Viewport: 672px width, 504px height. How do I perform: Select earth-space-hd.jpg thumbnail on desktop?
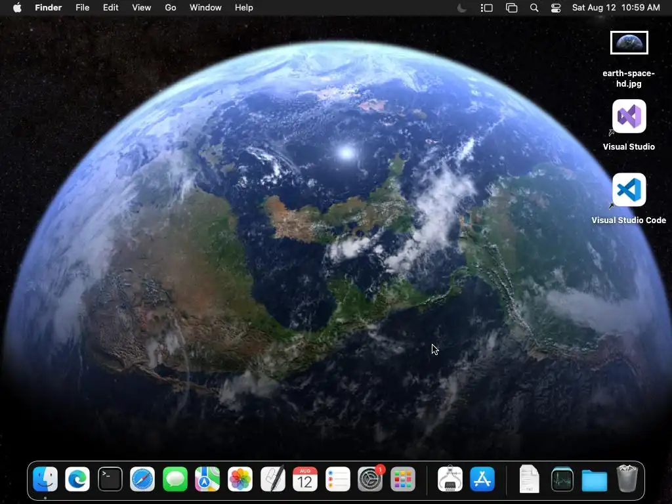629,43
